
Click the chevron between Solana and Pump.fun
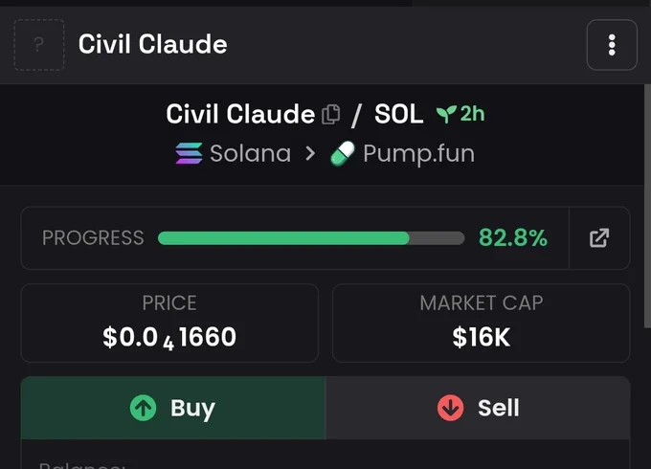pos(310,153)
